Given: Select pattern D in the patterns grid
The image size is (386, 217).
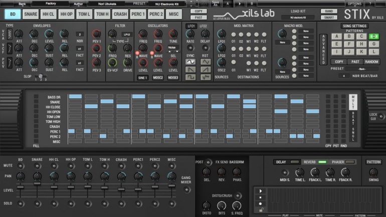Looking at the screenshot, I should click(372, 36).
